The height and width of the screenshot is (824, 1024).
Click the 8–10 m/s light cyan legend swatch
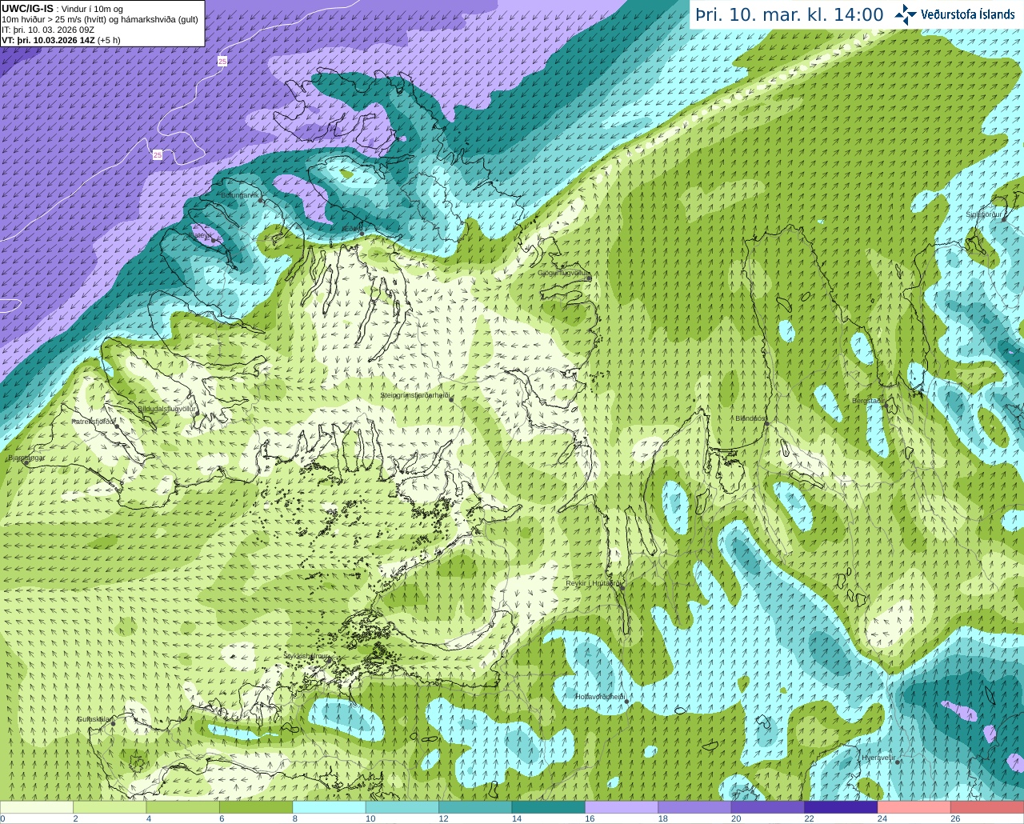pos(329,807)
